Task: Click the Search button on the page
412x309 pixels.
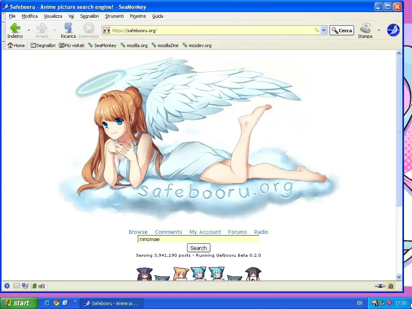Action: point(199,248)
